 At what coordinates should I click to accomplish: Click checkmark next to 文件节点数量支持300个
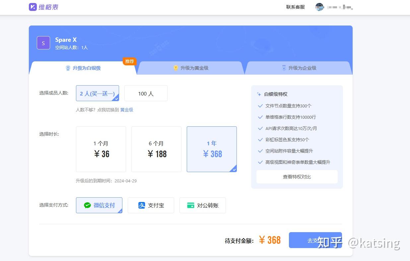(x=260, y=106)
